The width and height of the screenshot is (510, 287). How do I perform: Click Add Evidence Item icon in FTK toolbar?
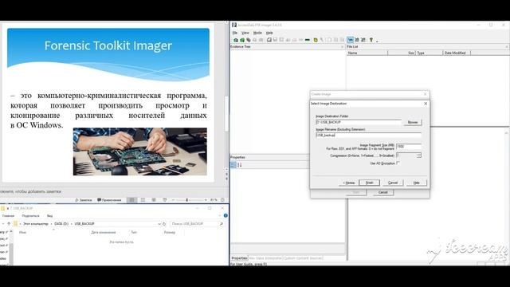click(236, 40)
